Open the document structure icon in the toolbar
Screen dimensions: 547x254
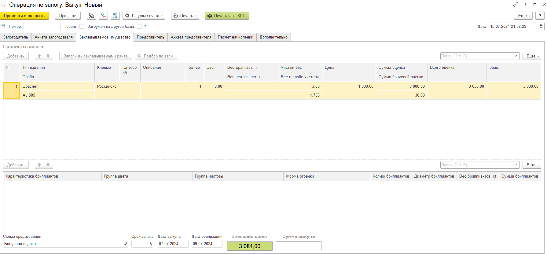tap(115, 16)
